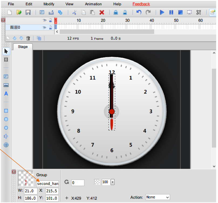
Task: Click the QR code icon in toolbar
Action: tap(199, 12)
